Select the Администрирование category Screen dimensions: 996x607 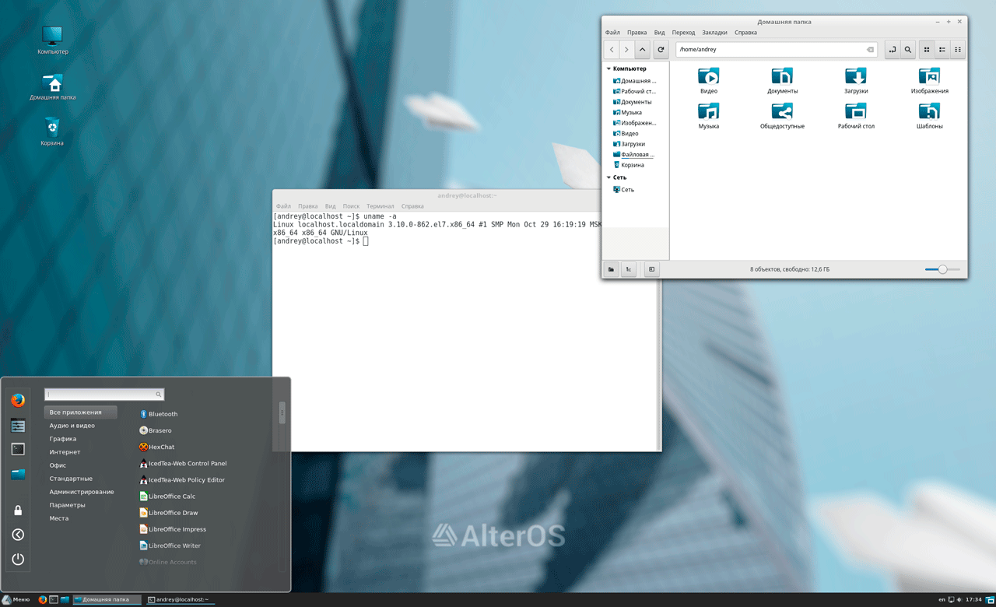(x=82, y=492)
